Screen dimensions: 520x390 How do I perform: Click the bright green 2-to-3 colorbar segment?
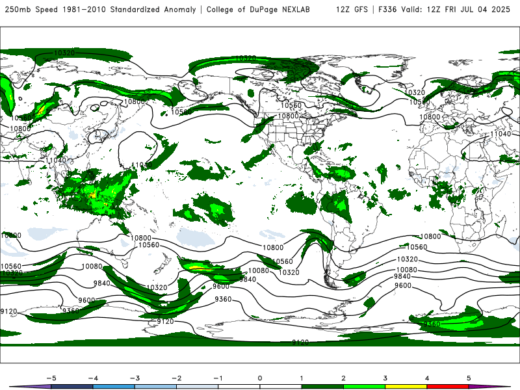coord(364,387)
